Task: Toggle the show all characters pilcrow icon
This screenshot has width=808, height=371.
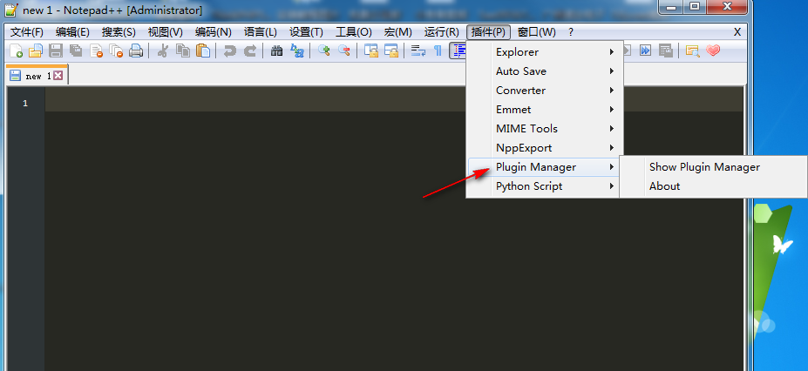Action: 438,51
